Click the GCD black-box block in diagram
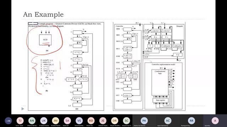The image size is (227, 127). (x=45, y=40)
